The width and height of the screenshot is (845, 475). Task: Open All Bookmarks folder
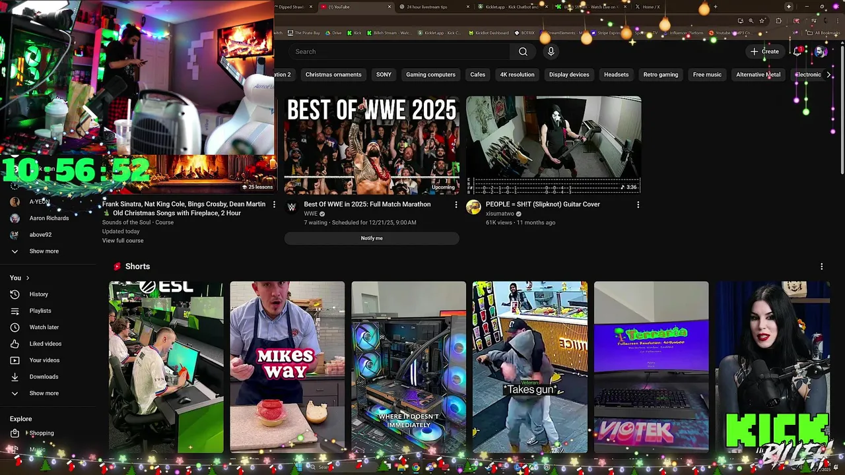pos(824,33)
